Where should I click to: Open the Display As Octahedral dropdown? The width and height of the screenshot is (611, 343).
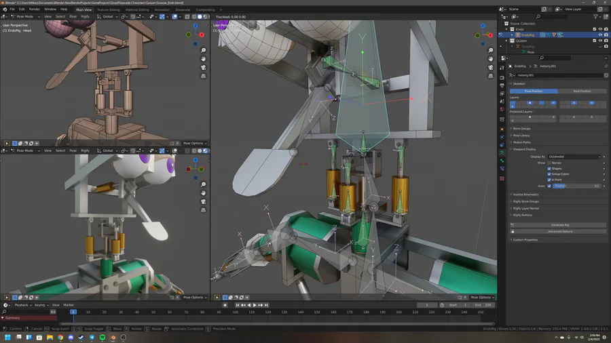click(x=574, y=157)
